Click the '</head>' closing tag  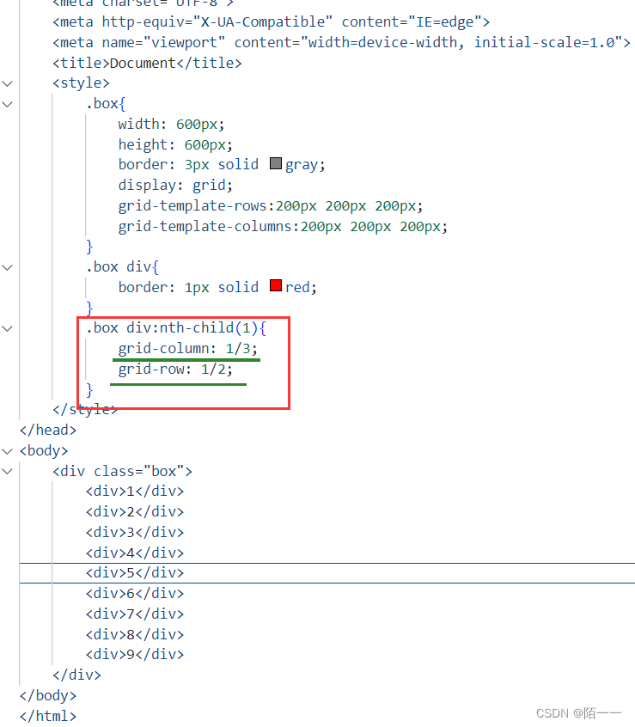(48, 431)
